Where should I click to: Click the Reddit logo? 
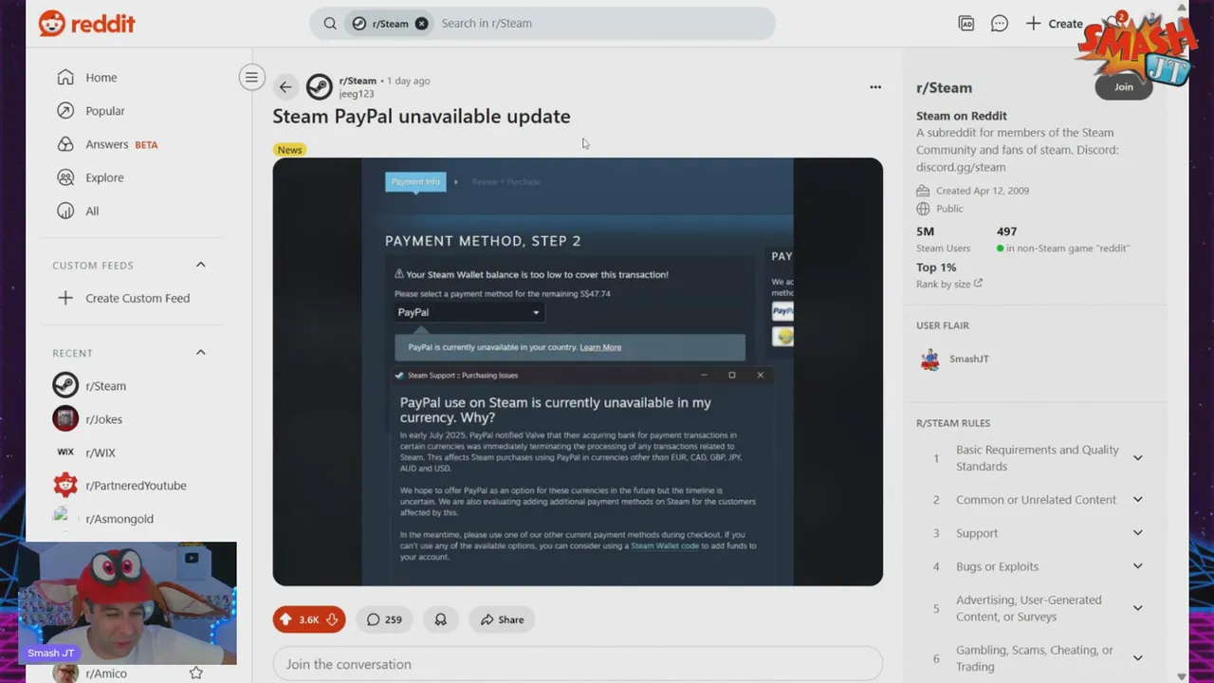(86, 24)
